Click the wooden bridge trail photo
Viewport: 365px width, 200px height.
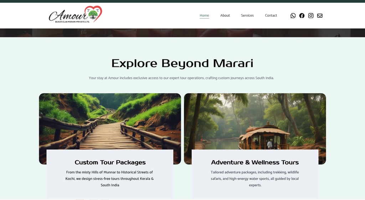[110, 121]
